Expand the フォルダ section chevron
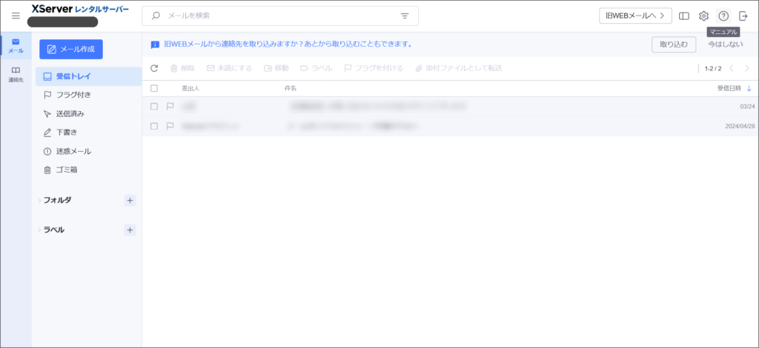This screenshot has width=759, height=348. pos(39,200)
